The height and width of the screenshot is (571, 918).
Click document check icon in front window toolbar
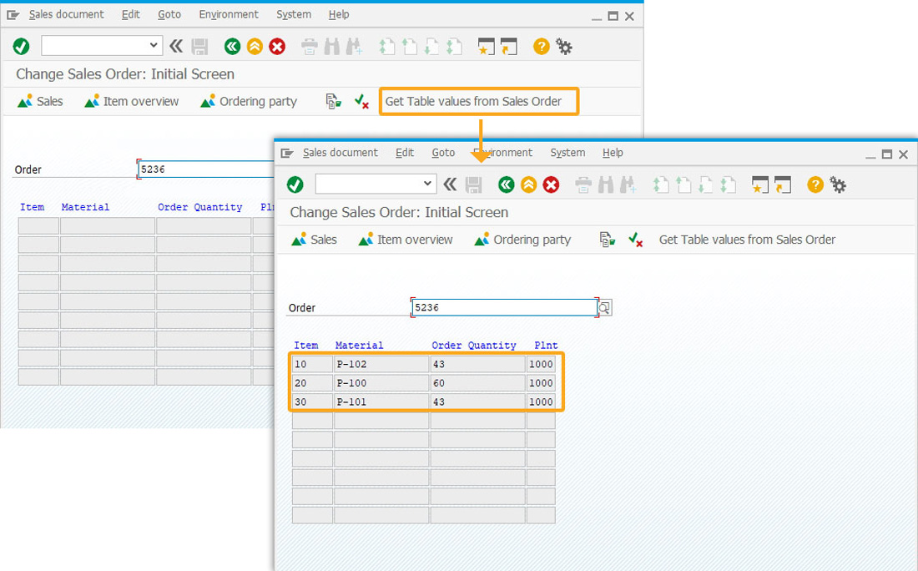pos(607,240)
